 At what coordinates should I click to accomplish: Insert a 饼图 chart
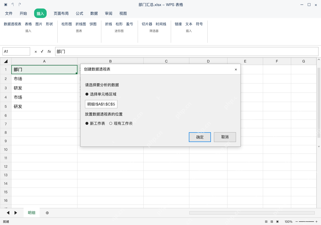coord(93,24)
